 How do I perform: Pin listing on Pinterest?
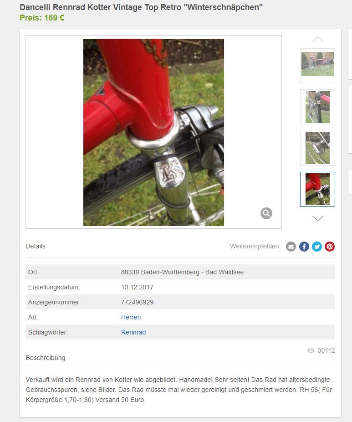click(330, 247)
